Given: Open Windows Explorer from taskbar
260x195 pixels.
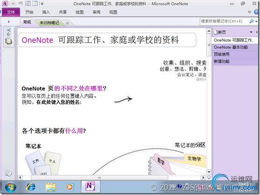Looking at the screenshot, I should (50, 187).
